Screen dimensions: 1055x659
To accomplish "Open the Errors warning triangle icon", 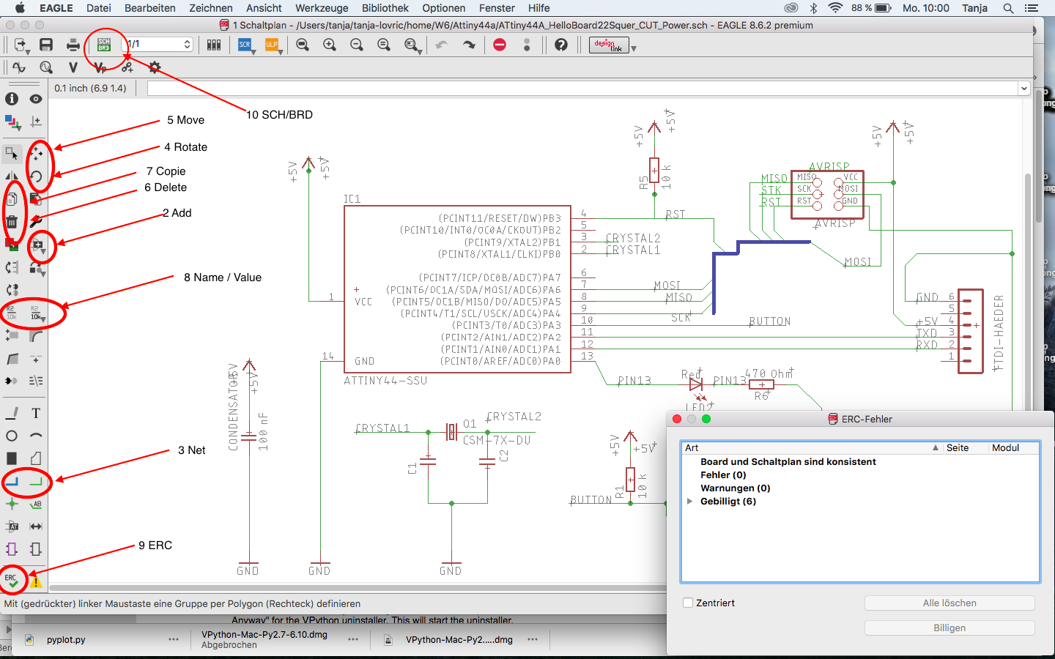I will (x=36, y=582).
